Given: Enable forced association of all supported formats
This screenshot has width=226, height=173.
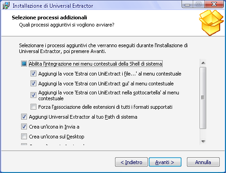Looking at the screenshot, I should (33, 107).
